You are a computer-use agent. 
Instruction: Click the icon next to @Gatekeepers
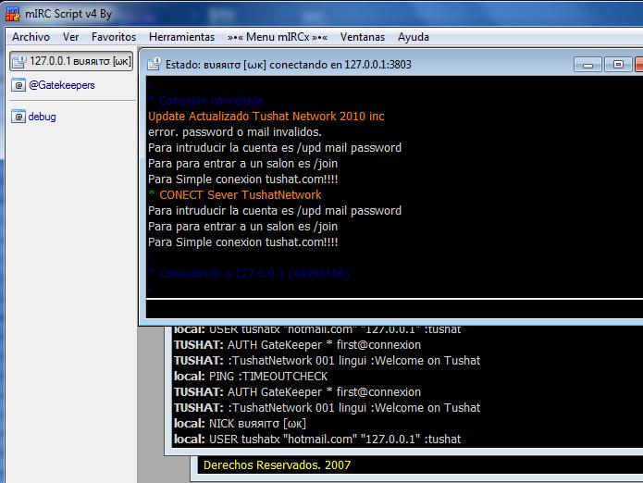pos(19,85)
